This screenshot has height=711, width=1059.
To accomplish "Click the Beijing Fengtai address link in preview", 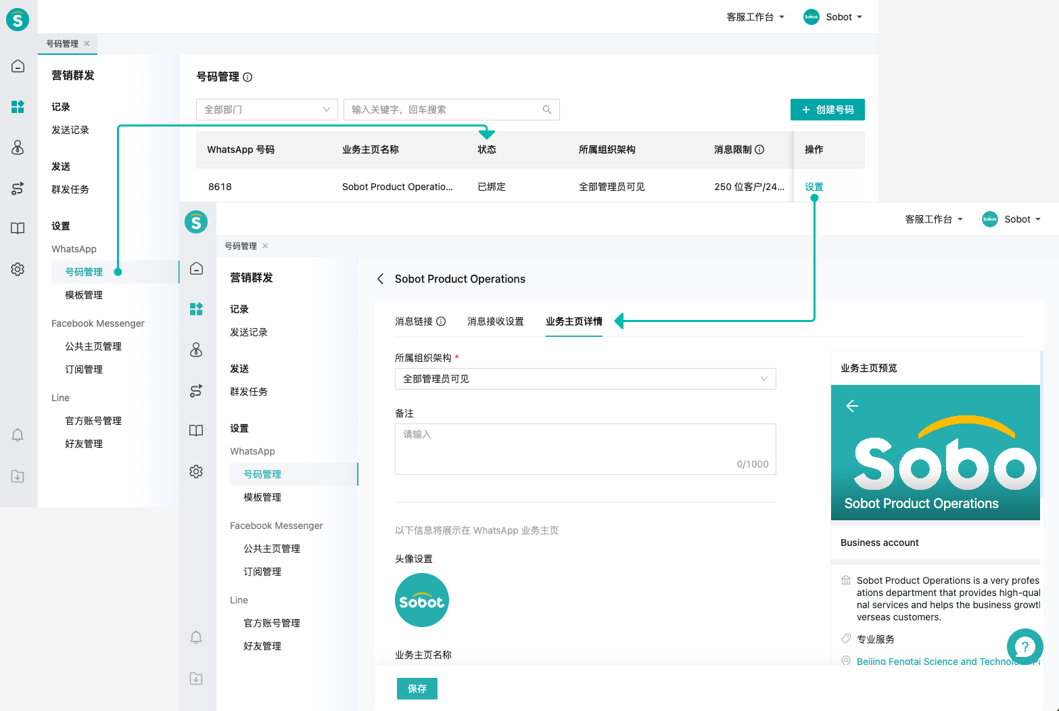I will coord(947,661).
